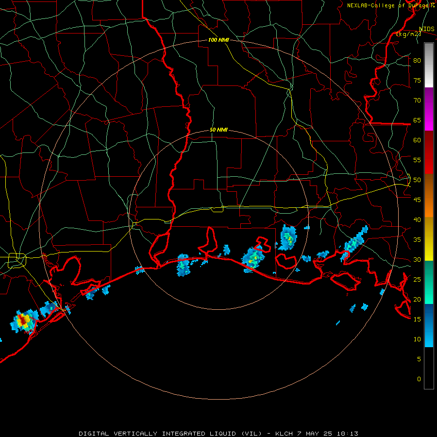Image resolution: width=437 pixels, height=437 pixels.
Task: Click the 0 value on the scale
Action: click(419, 379)
